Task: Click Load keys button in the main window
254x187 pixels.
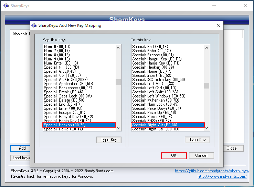Action: (21, 158)
